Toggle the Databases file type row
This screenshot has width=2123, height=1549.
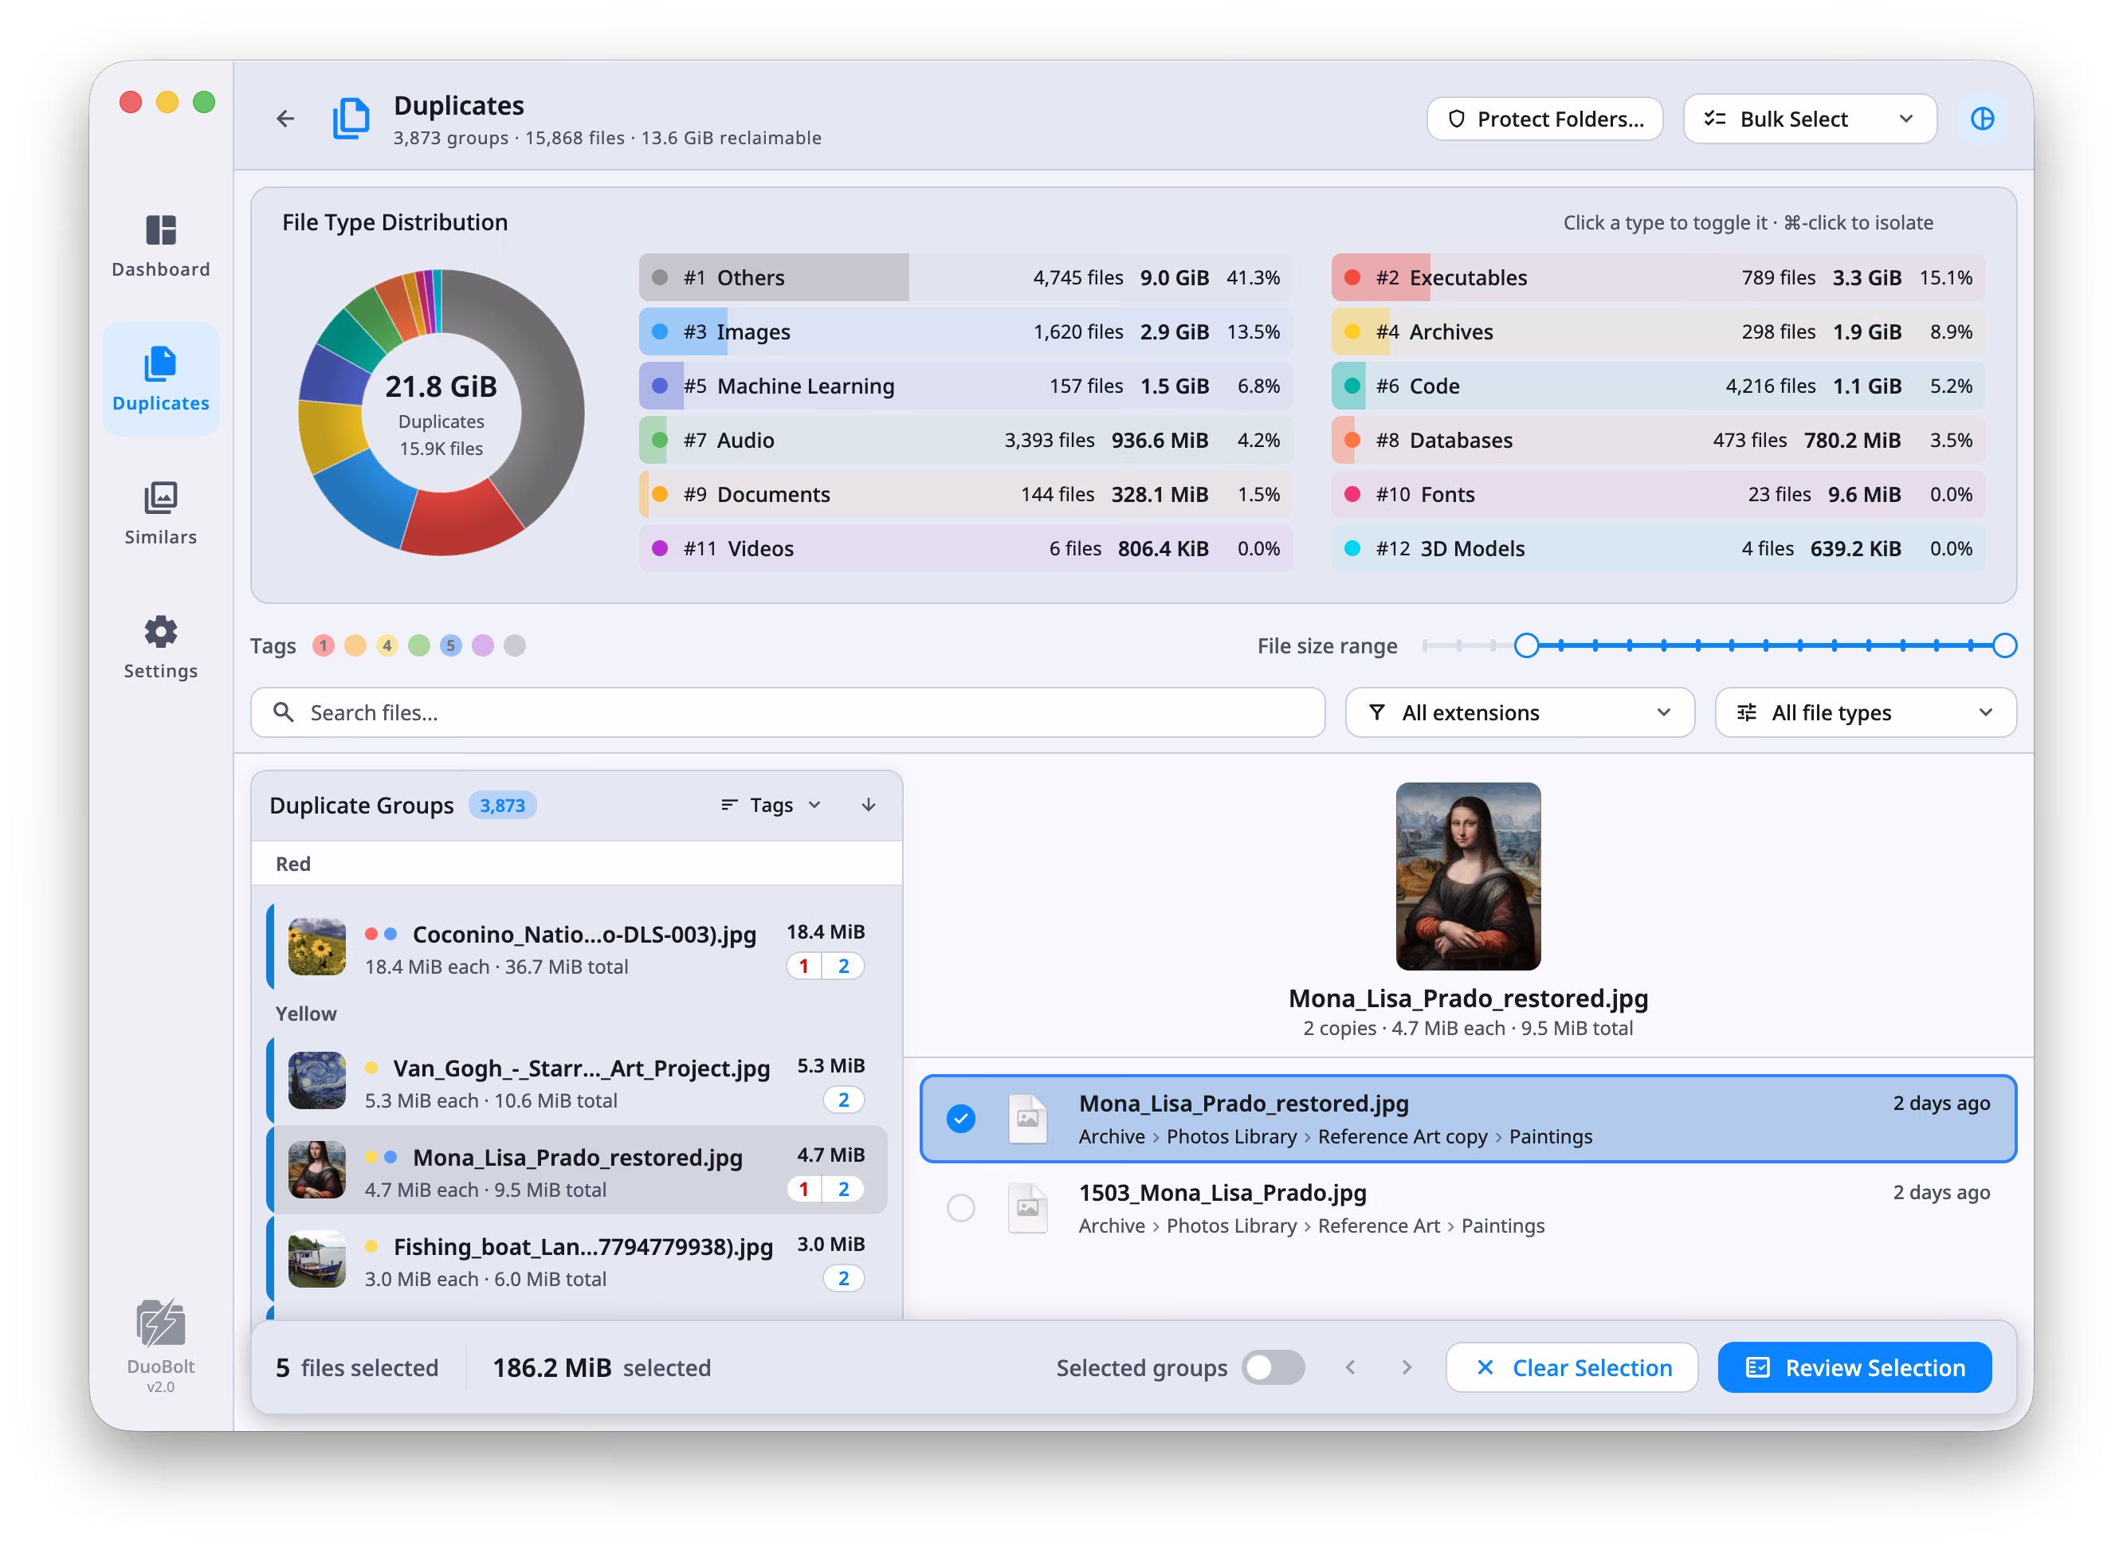(x=1658, y=441)
